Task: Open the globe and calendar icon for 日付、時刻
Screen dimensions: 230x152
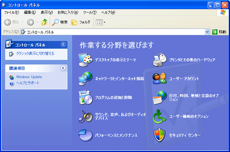Action: tap(160, 97)
